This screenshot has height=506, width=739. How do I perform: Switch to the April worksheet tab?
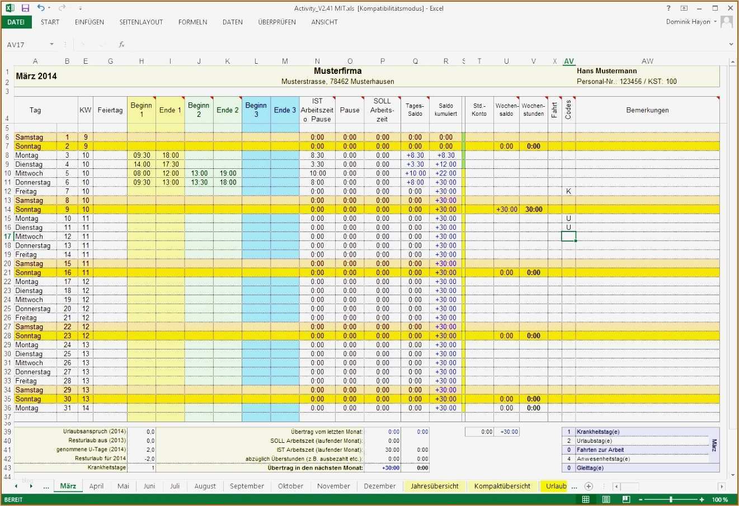click(96, 486)
